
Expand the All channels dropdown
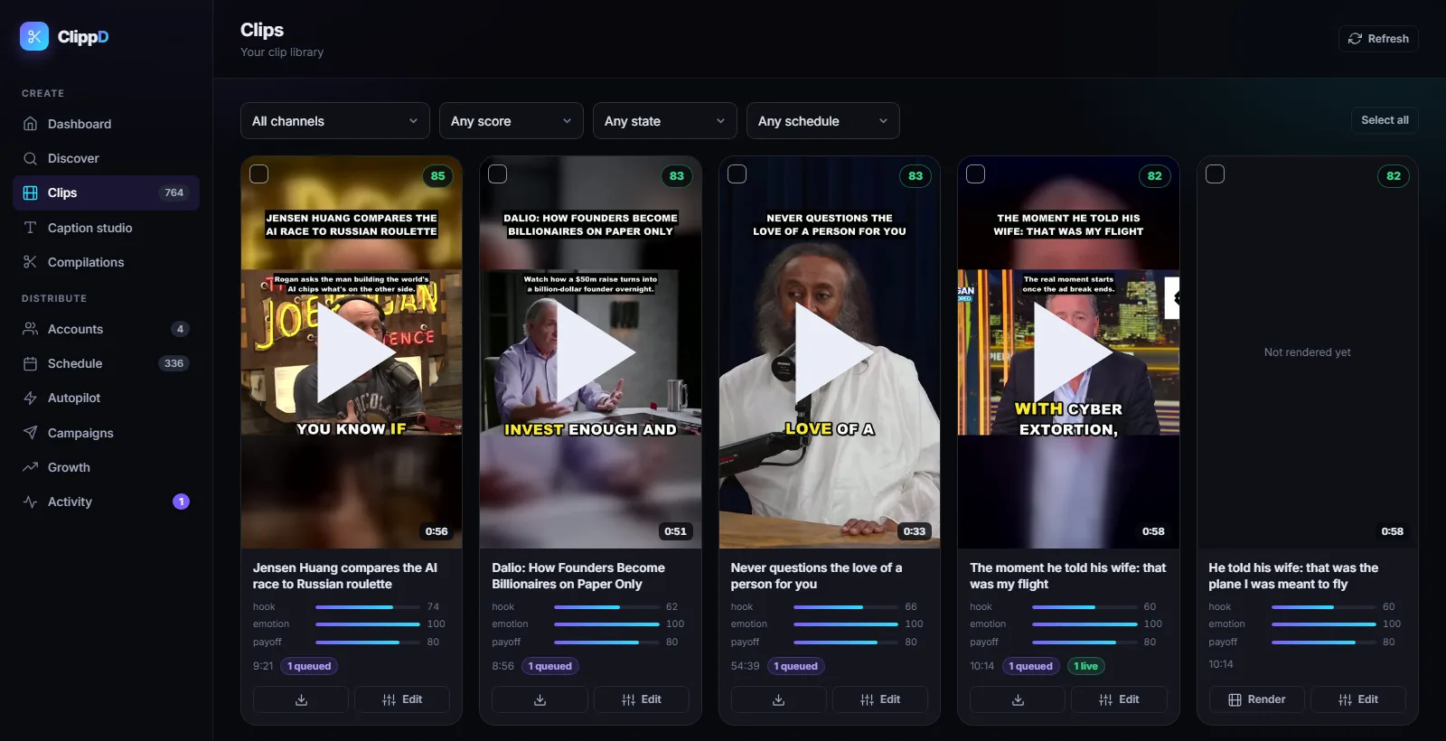[x=335, y=121]
